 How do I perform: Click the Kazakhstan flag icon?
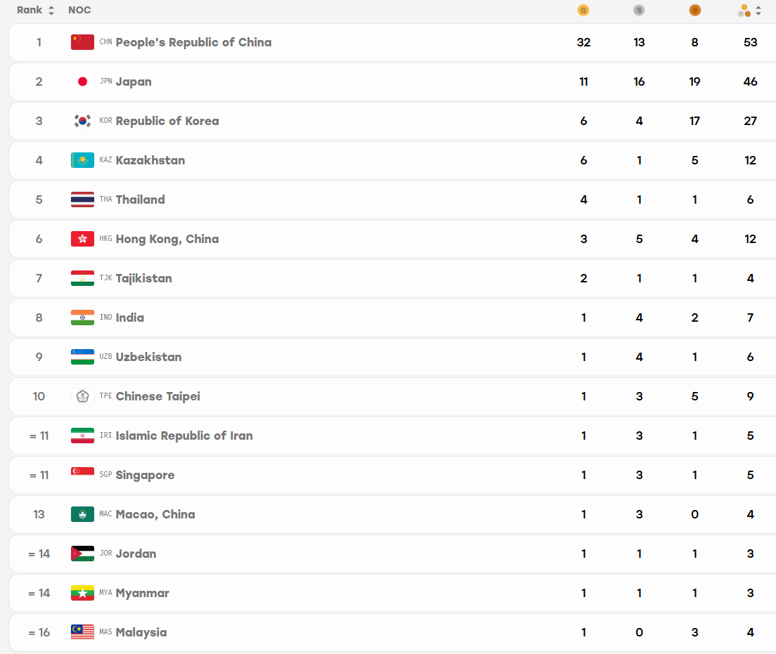click(82, 160)
